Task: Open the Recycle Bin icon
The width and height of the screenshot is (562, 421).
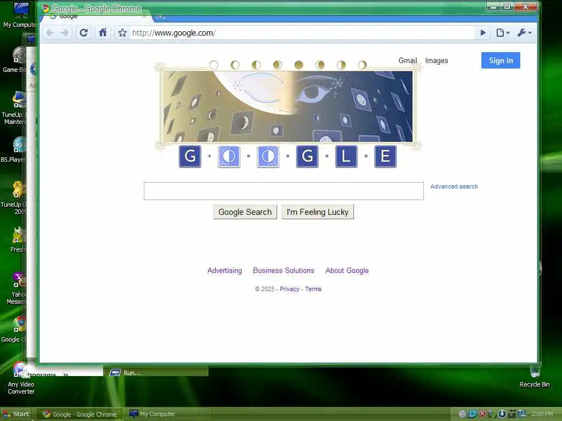Action: point(535,377)
